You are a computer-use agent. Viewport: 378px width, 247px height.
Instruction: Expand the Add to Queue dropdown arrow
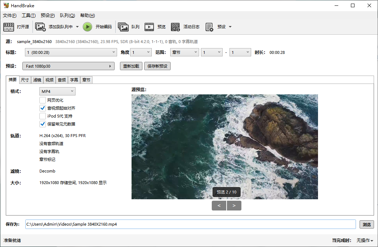[77, 27]
